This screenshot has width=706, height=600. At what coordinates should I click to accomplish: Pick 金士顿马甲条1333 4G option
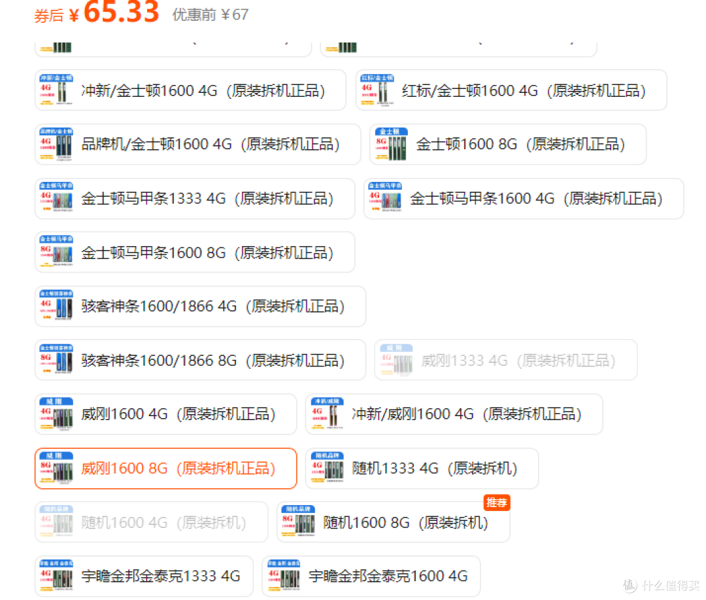(195, 198)
